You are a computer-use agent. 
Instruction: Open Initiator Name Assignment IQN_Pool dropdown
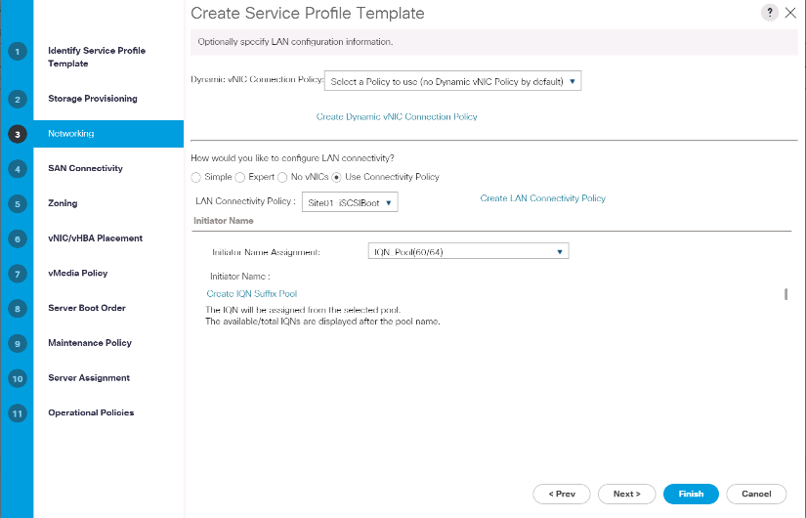(x=468, y=252)
